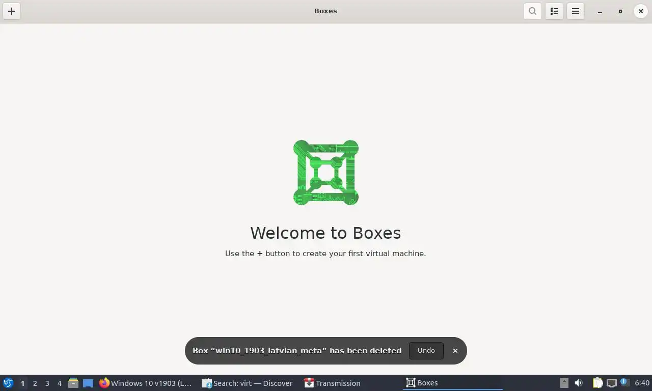
Task: Open the search in Boxes header
Action: (532, 11)
